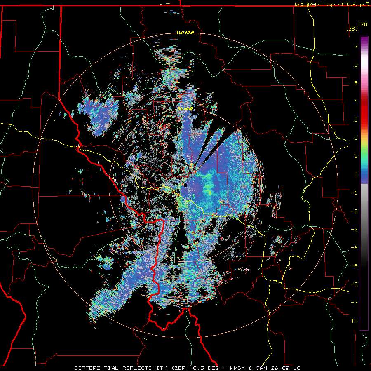371x371 pixels.
Task: Click the 7 value on the color scale
Action: click(x=356, y=46)
